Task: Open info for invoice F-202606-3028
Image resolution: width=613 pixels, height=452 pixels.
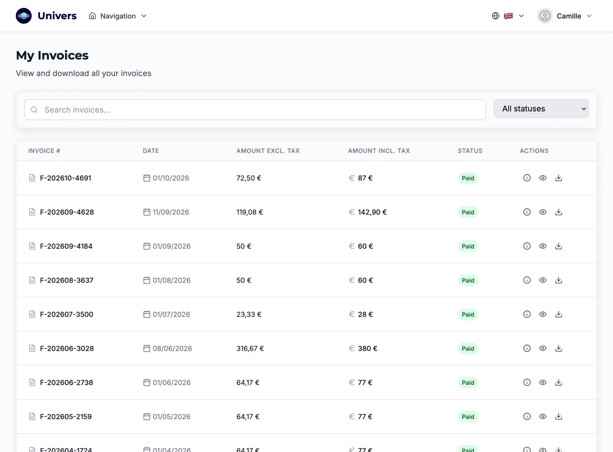Action: coord(527,348)
